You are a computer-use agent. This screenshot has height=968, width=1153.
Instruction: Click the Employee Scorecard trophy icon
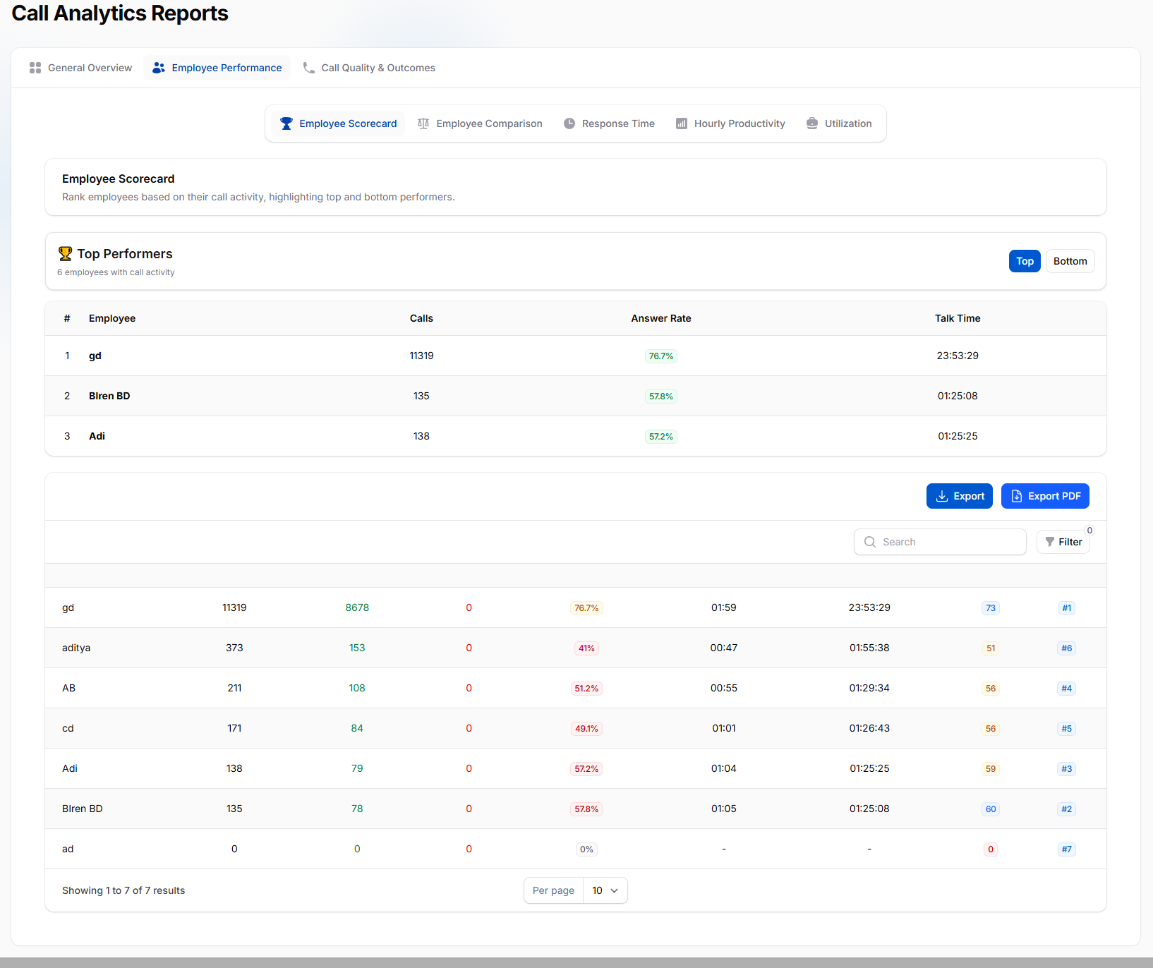(x=286, y=123)
